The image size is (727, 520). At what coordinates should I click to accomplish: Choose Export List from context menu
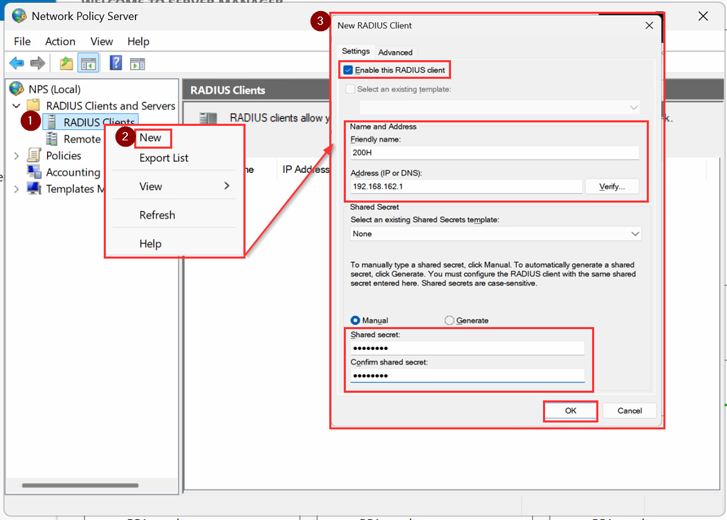pos(164,158)
